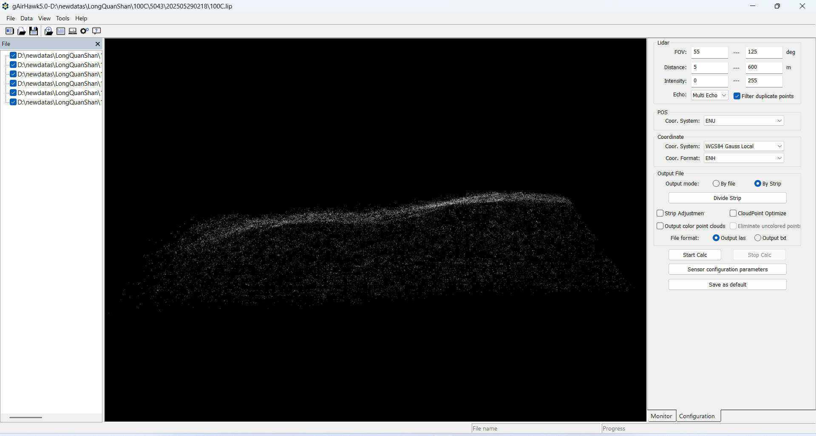Click the floppy disk save icon
This screenshot has width=816, height=436.
(x=34, y=31)
